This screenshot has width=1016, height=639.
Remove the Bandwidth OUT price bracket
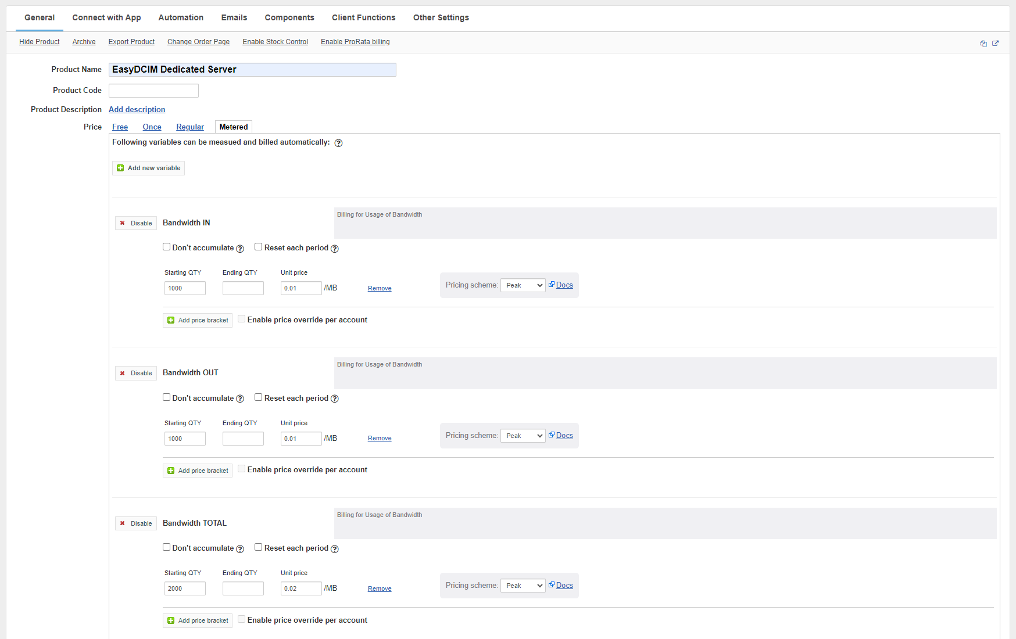click(380, 439)
